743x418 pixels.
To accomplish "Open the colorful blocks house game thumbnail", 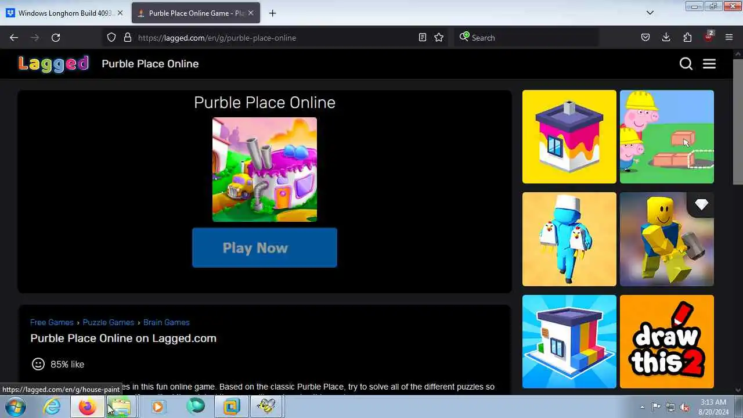I will [569, 341].
